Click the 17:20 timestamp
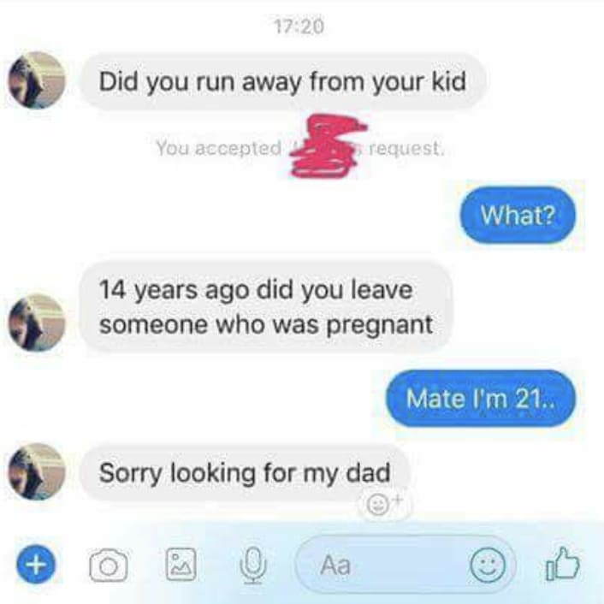The height and width of the screenshot is (604, 604). tap(299, 27)
